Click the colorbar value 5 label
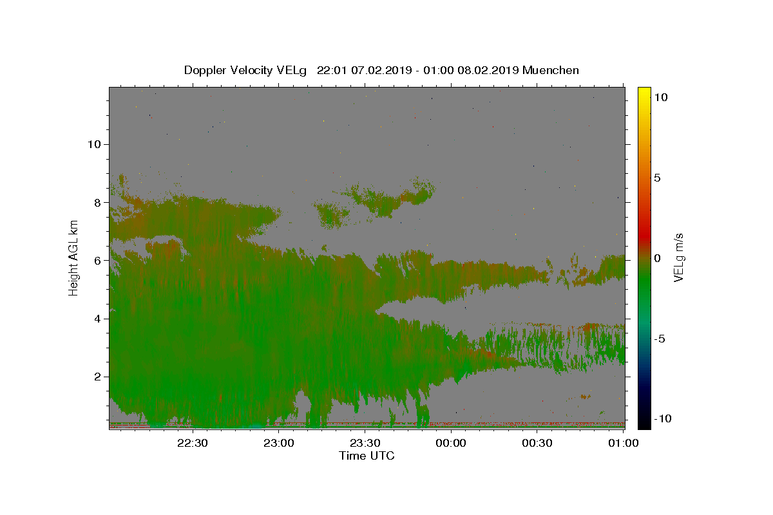The height and width of the screenshot is (515, 773). point(657,178)
